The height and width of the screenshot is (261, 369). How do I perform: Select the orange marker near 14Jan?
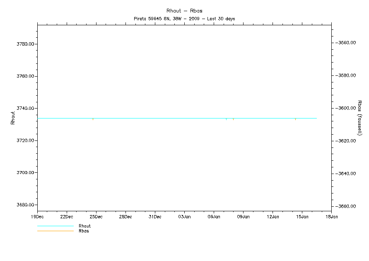[x=295, y=119]
